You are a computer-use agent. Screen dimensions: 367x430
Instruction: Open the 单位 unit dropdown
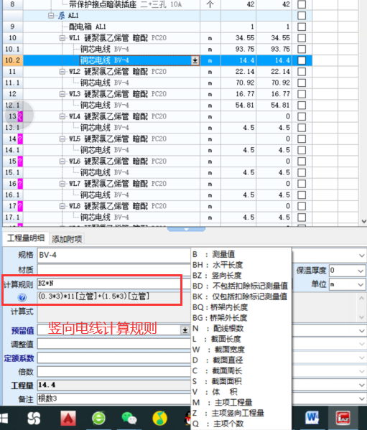(x=361, y=285)
